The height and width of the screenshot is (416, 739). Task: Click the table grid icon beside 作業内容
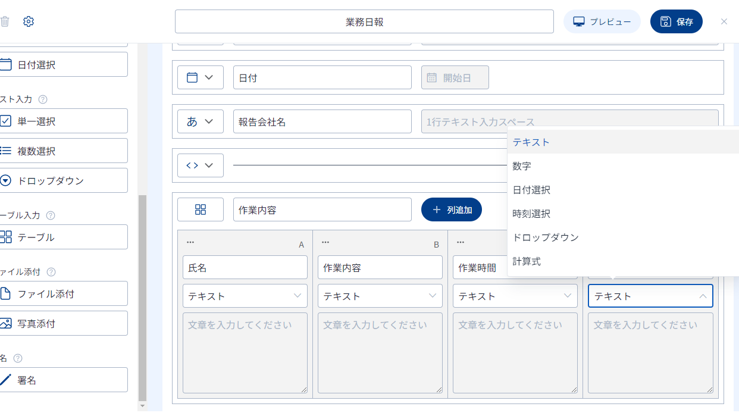201,209
